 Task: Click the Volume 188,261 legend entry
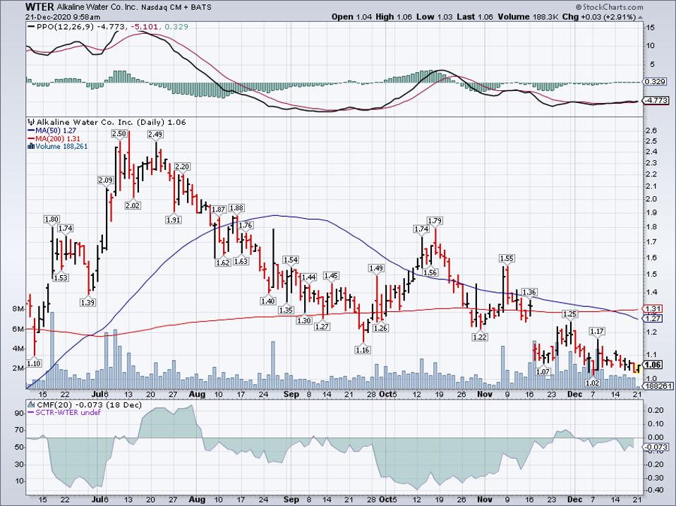[57, 147]
